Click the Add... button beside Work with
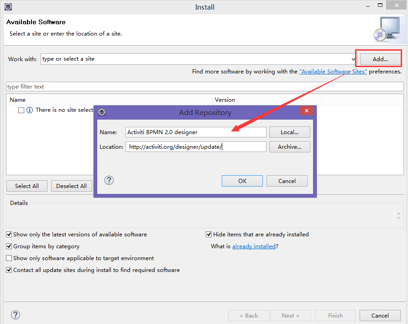Viewport: 408px width, 324px height. pyautogui.click(x=380, y=59)
